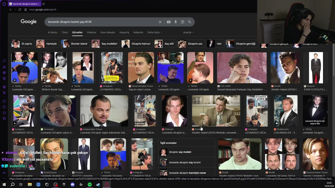Open the Pinterest image result thumbnail
Image resolution: width=335 pixels, height=188 pixels.
click(174, 111)
